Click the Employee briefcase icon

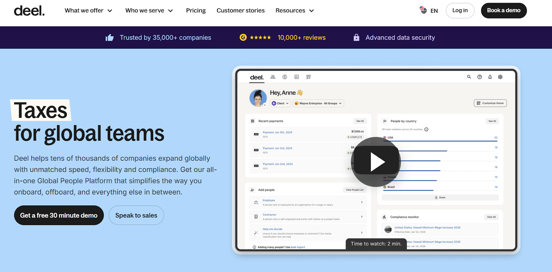[x=256, y=202]
